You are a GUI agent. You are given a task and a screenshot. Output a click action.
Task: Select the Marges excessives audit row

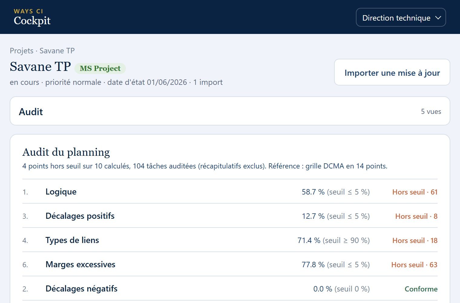coord(230,264)
